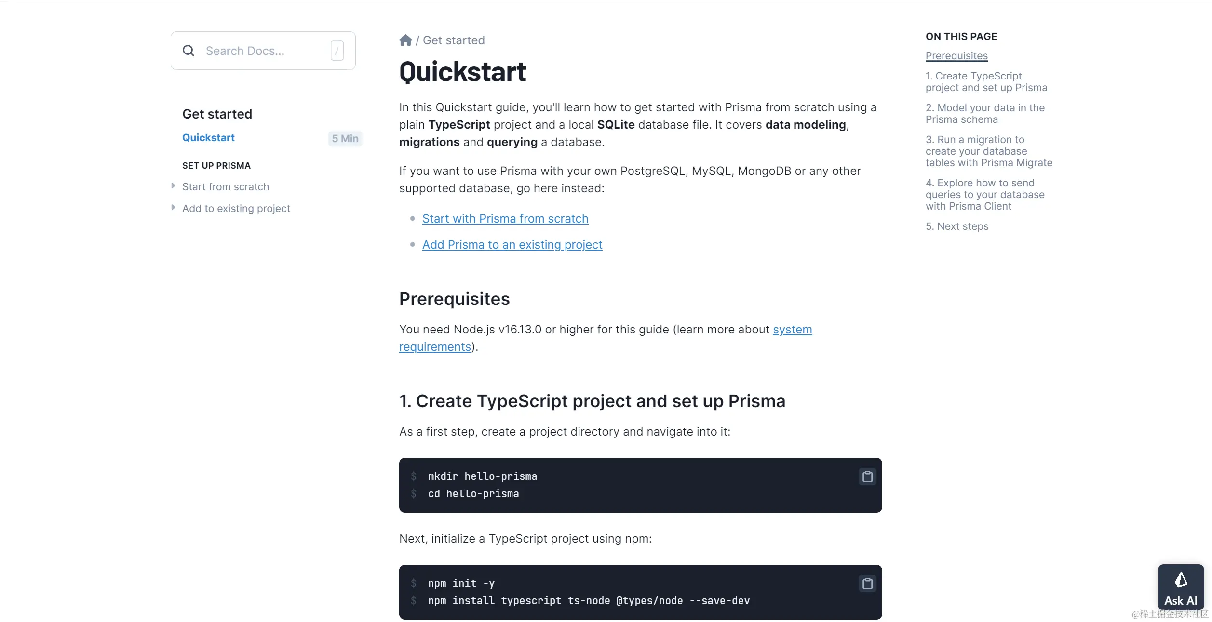Jump to Next steps in outline
1212x622 pixels.
click(956, 226)
